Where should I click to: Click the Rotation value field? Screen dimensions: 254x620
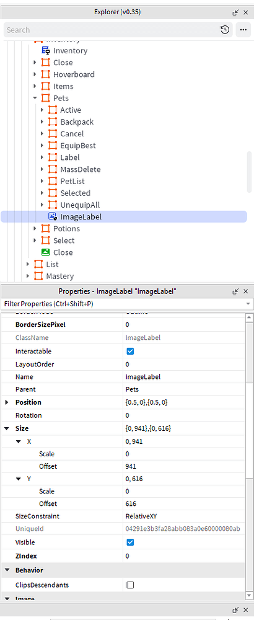click(x=184, y=415)
